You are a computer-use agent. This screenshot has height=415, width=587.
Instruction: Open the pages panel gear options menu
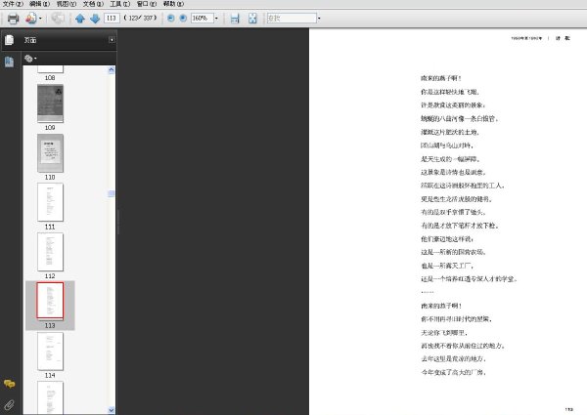pyautogui.click(x=30, y=59)
